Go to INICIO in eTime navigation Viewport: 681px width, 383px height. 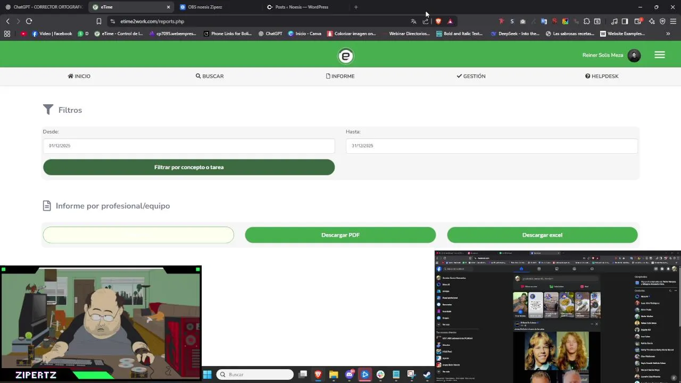(79, 76)
